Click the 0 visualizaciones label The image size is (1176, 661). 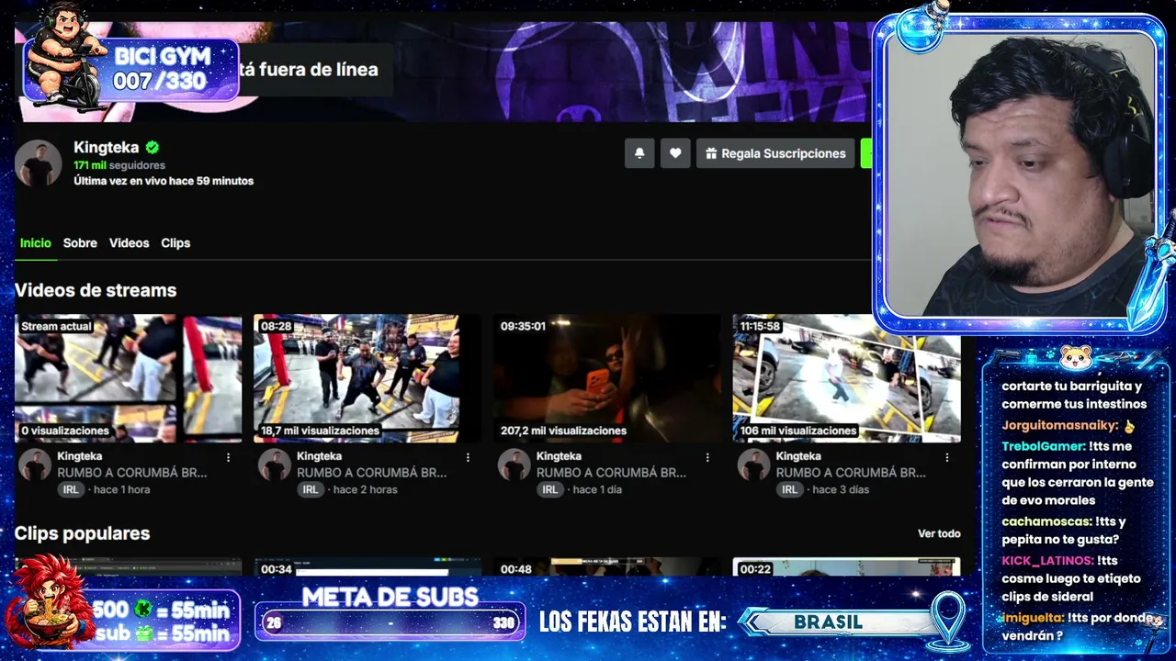tap(65, 431)
